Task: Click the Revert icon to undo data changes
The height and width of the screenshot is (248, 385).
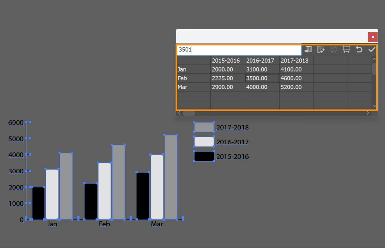Action: (x=359, y=49)
